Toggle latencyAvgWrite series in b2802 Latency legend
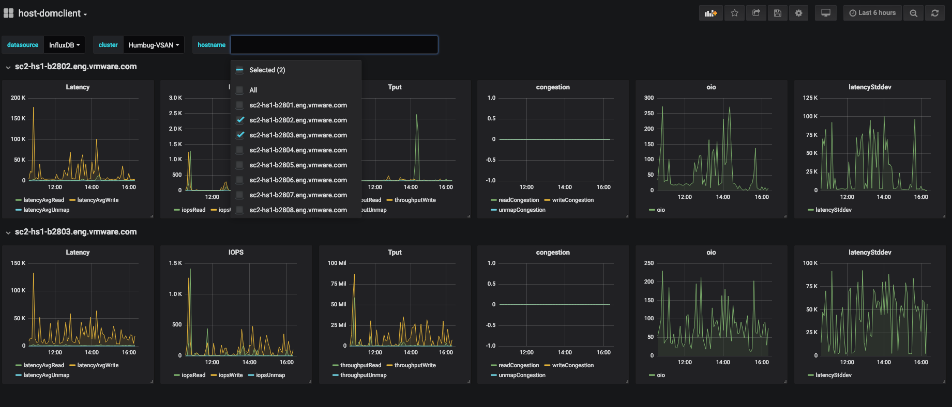Image resolution: width=952 pixels, height=407 pixels. [x=98, y=200]
